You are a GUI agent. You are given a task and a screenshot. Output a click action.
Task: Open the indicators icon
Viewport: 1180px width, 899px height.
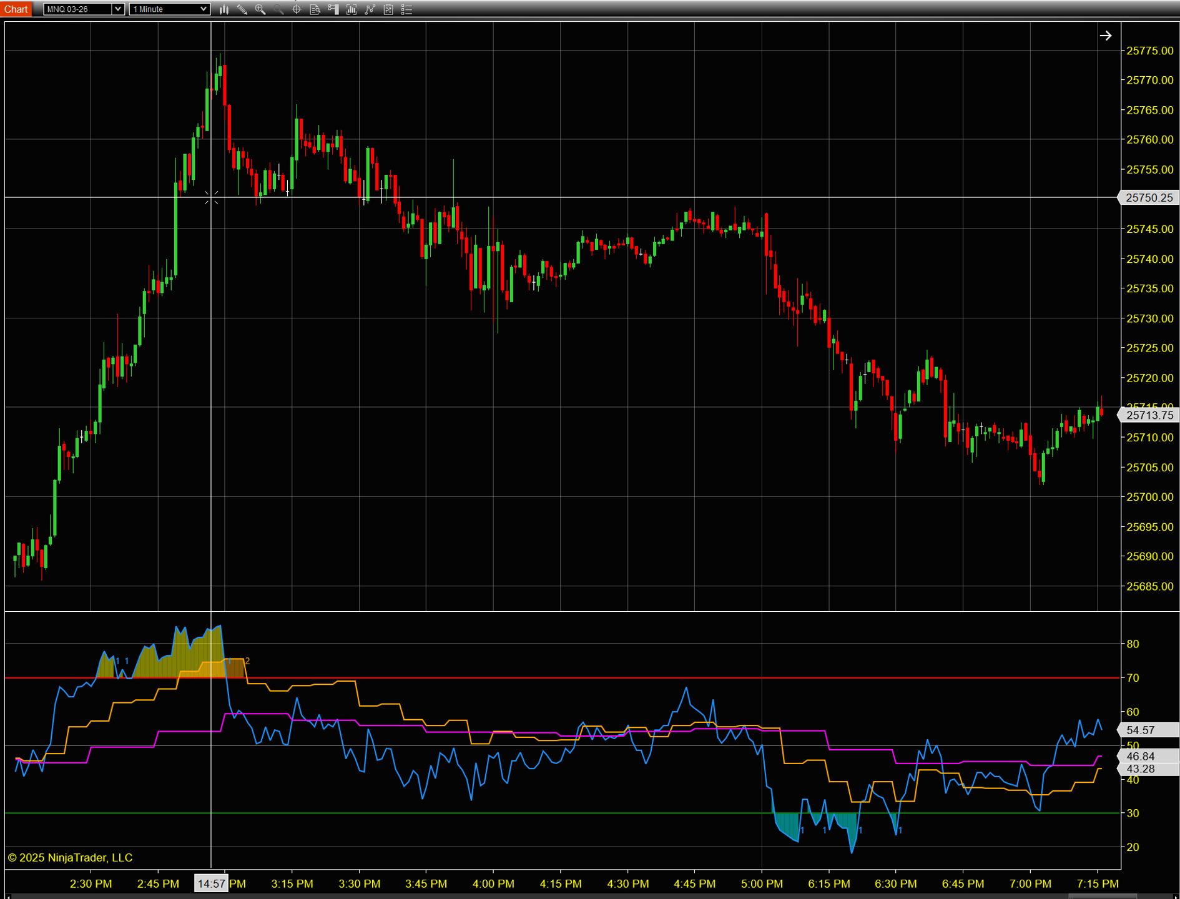pyautogui.click(x=352, y=9)
